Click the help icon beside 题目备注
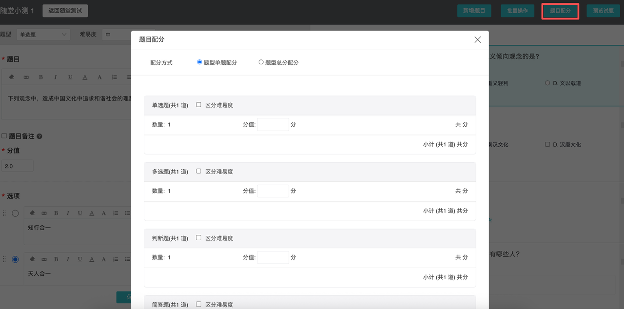624x309 pixels. (39, 136)
